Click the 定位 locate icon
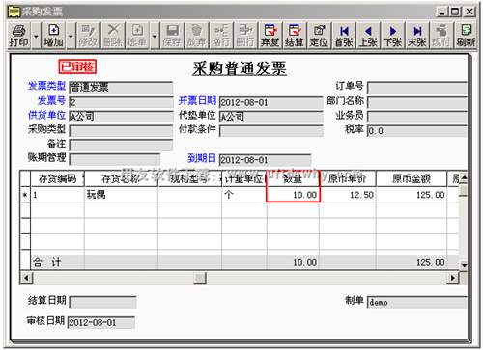 click(x=319, y=36)
